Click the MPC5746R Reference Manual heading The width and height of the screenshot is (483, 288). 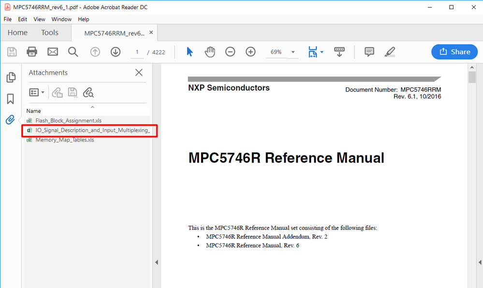pyautogui.click(x=286, y=158)
